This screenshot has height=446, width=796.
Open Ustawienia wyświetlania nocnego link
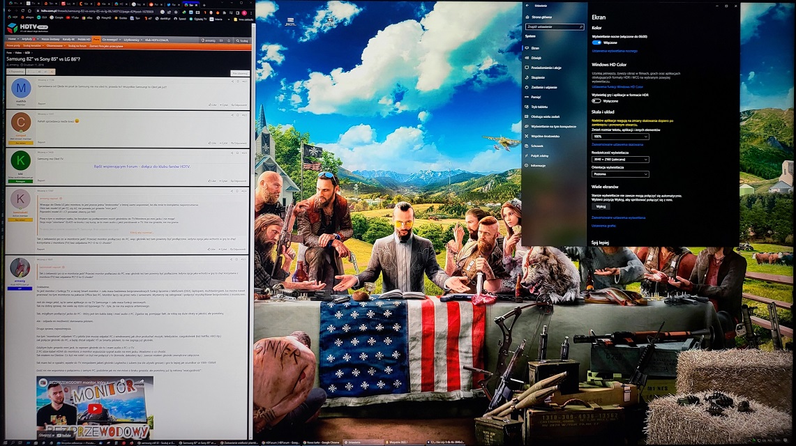614,51
